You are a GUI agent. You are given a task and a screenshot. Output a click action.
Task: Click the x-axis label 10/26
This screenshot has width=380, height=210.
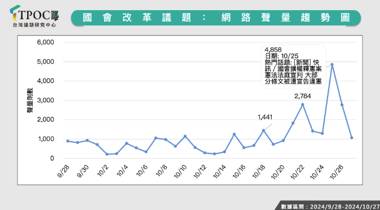click(x=337, y=172)
